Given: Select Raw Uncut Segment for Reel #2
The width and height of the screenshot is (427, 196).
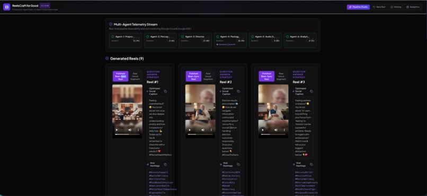Looking at the screenshot, I should [x=208, y=76].
